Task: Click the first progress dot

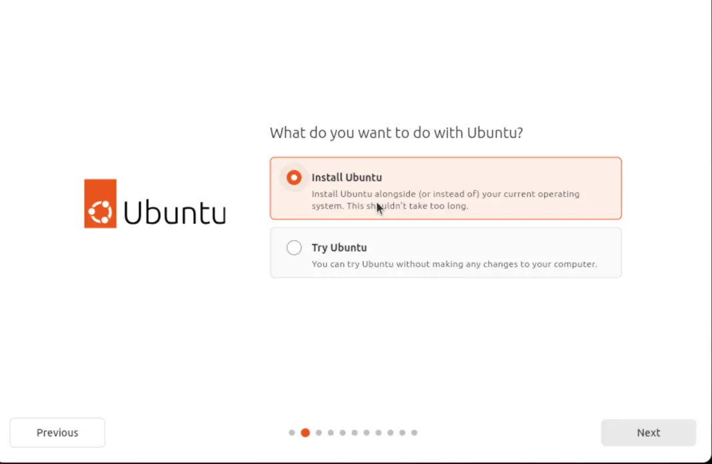Action: (292, 433)
